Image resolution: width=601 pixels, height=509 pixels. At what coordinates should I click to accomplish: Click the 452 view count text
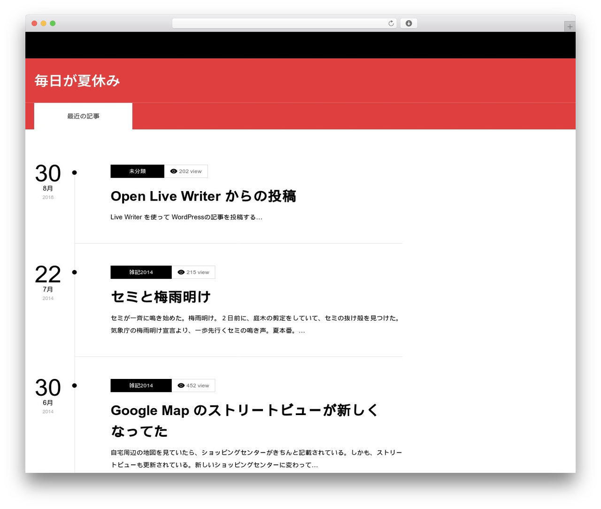pos(198,386)
